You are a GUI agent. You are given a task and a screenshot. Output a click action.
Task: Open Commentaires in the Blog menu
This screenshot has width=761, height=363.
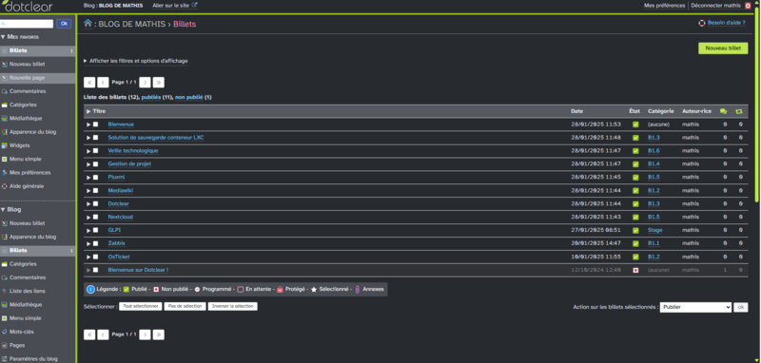[x=28, y=277]
